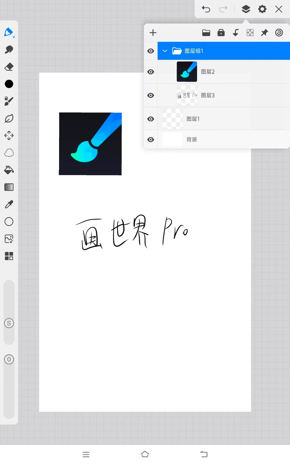Select the move transform tool
This screenshot has width=290, height=464.
pyautogui.click(x=9, y=135)
